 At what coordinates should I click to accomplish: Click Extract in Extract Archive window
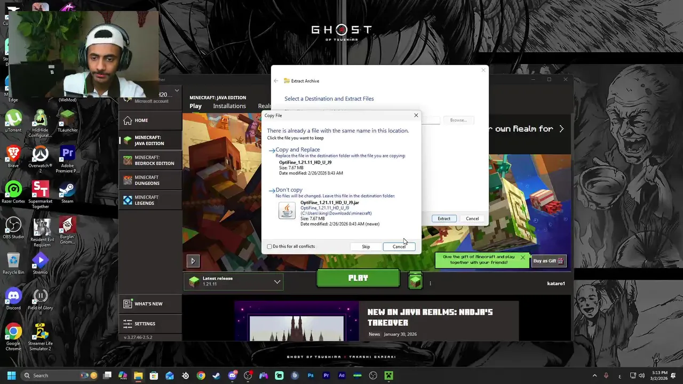point(444,219)
